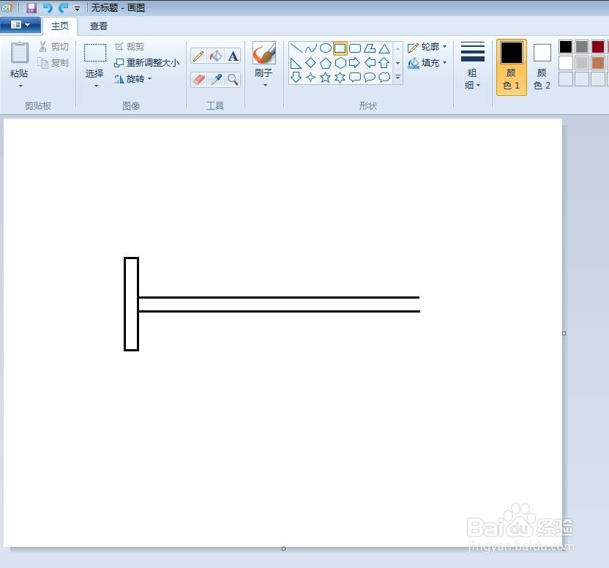Choose the Line shape
The width and height of the screenshot is (609, 568).
coord(296,48)
